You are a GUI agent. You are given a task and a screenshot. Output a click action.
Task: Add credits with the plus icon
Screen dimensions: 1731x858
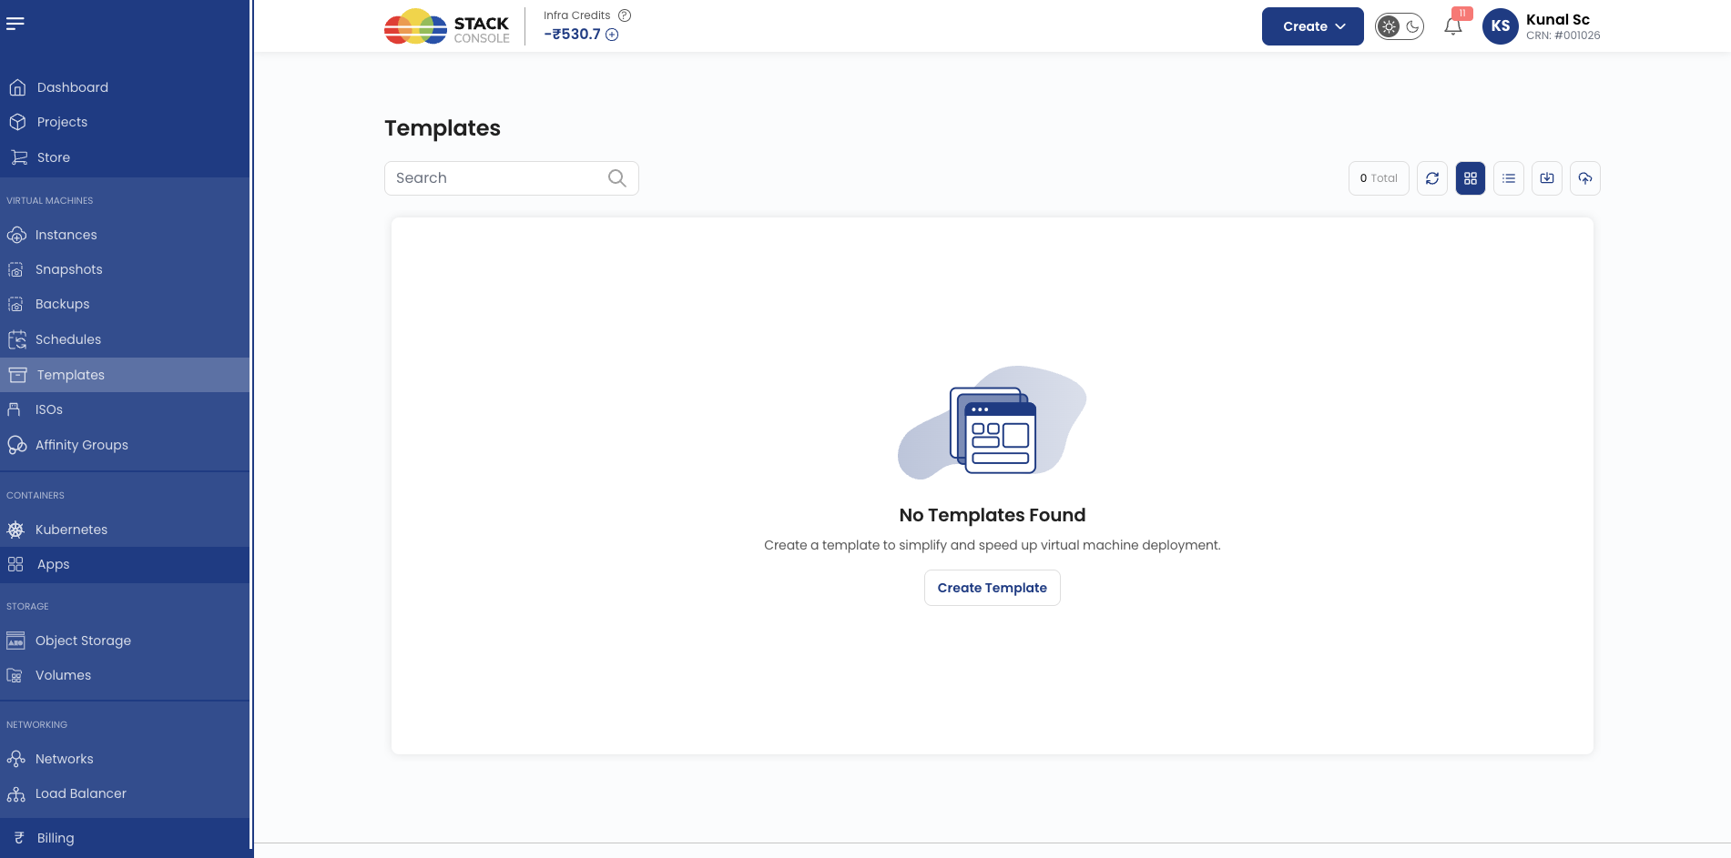(x=612, y=35)
